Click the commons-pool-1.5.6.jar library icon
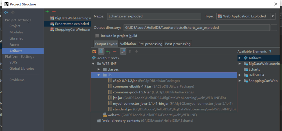This screenshot has height=131, width=282. [x=110, y=92]
